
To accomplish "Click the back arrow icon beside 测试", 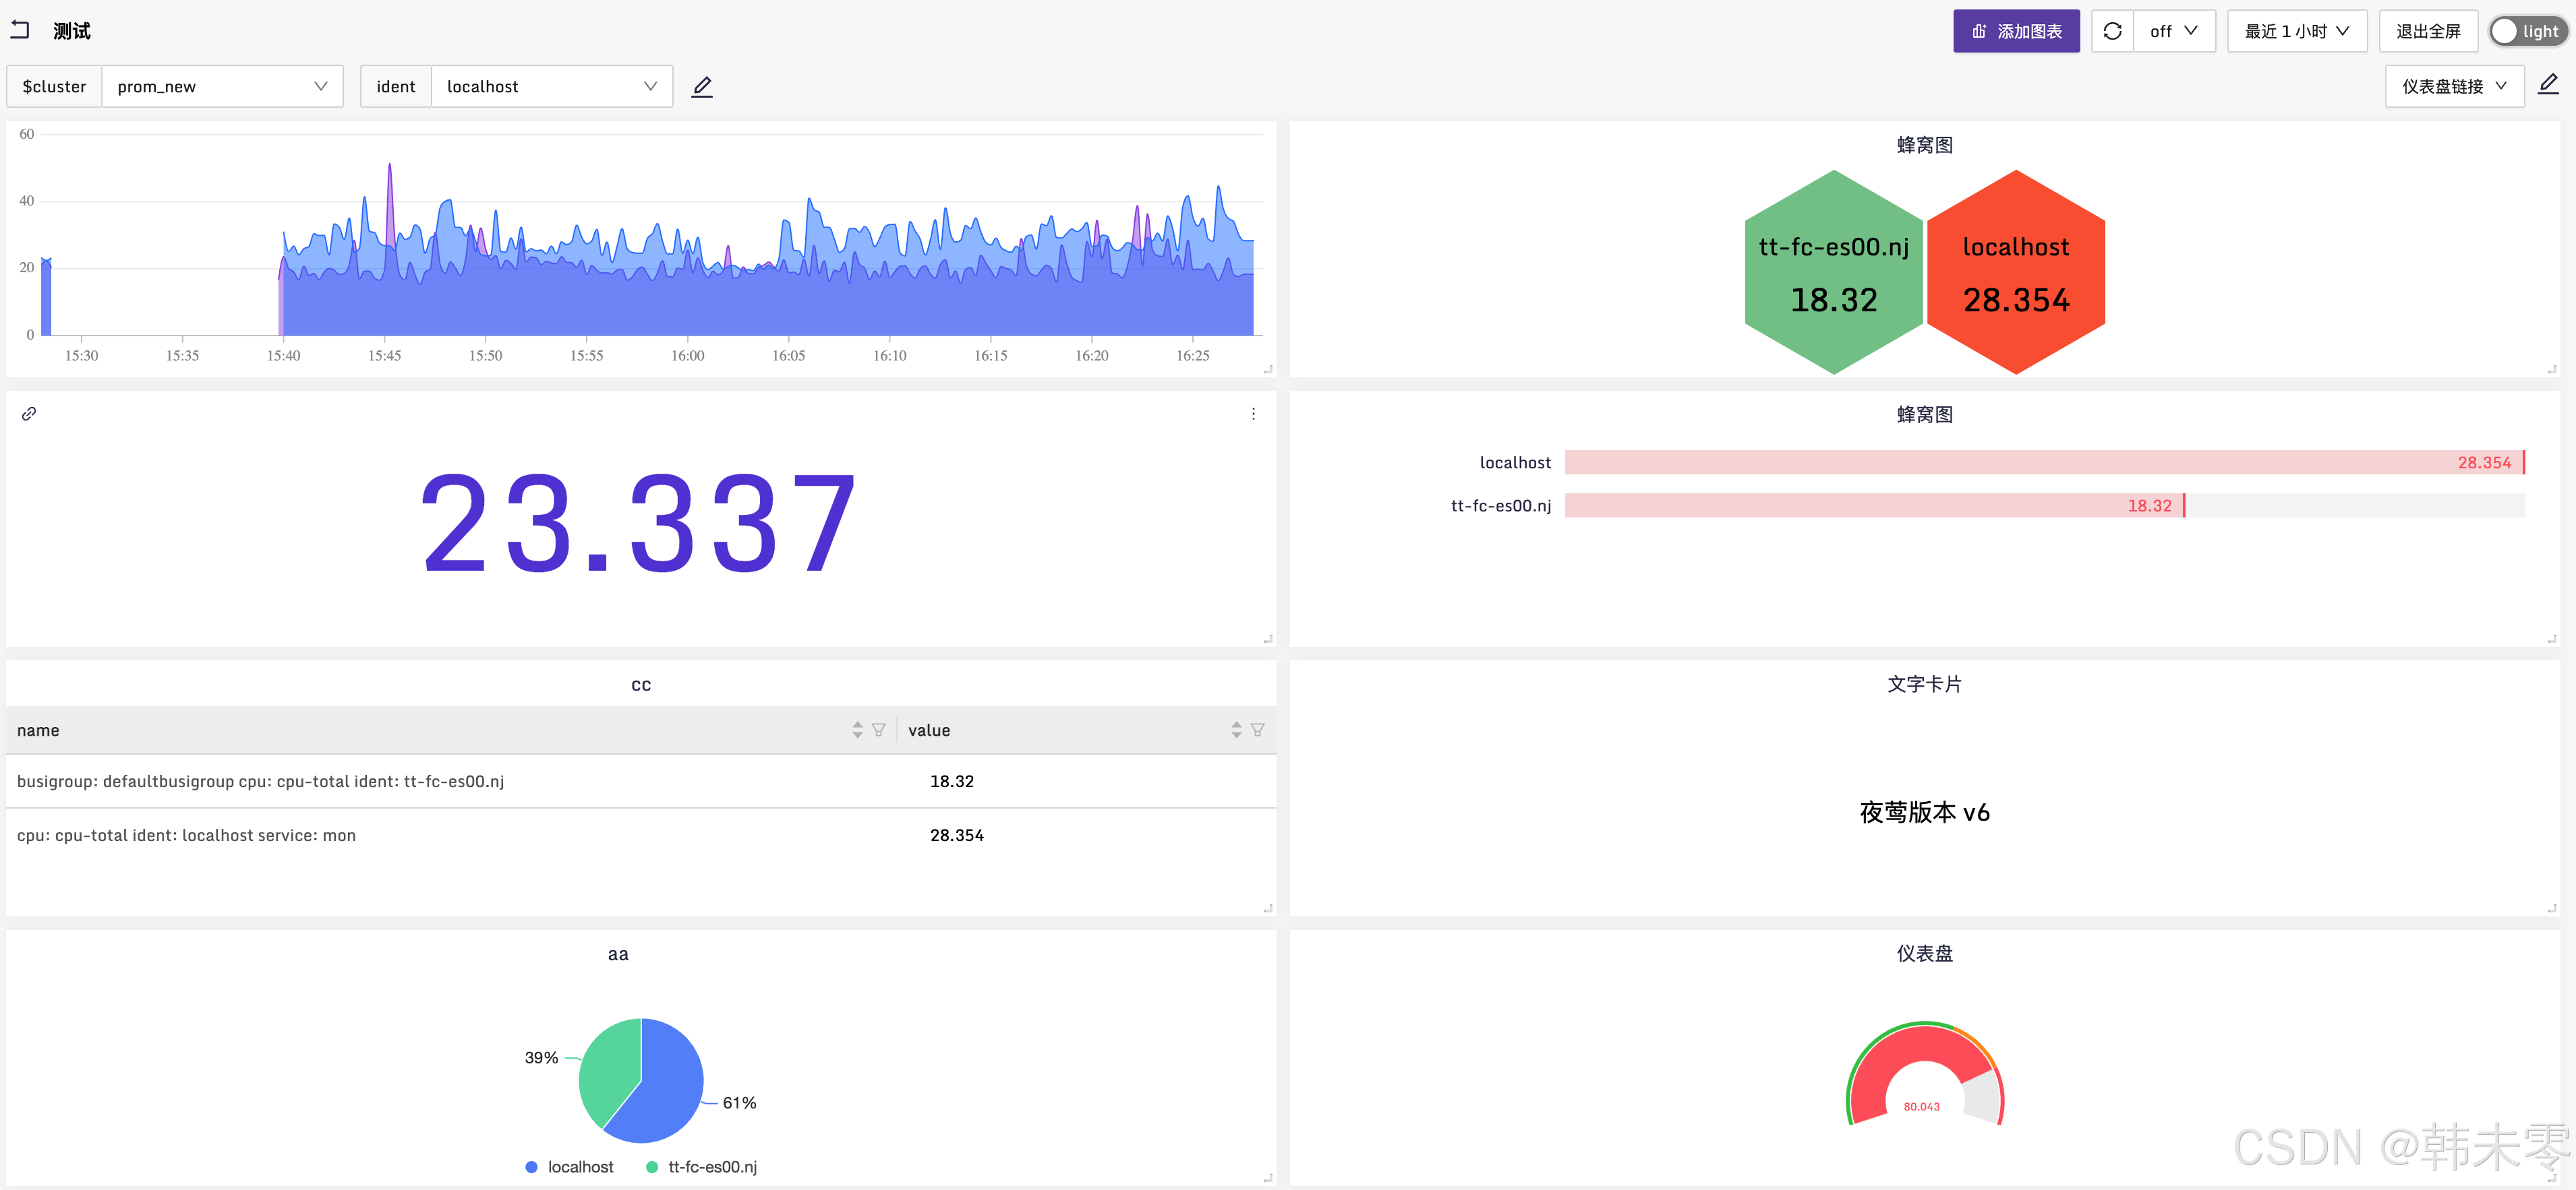I will (x=20, y=30).
